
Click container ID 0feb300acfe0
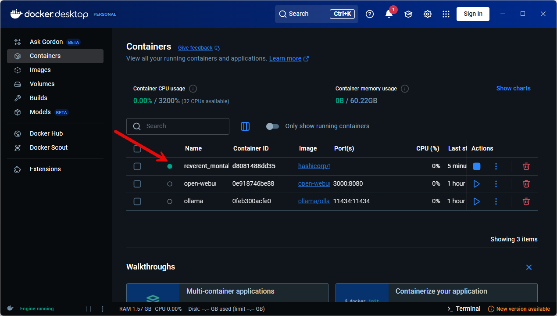[252, 201]
